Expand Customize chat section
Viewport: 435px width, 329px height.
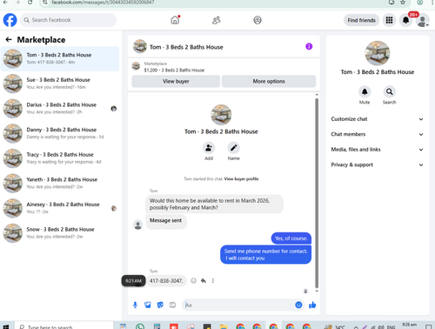[377, 119]
